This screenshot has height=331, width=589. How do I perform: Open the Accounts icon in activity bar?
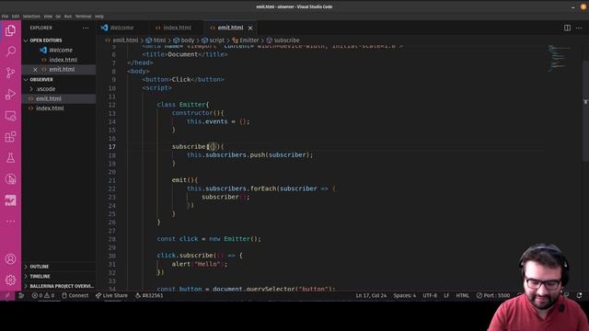tap(10, 259)
